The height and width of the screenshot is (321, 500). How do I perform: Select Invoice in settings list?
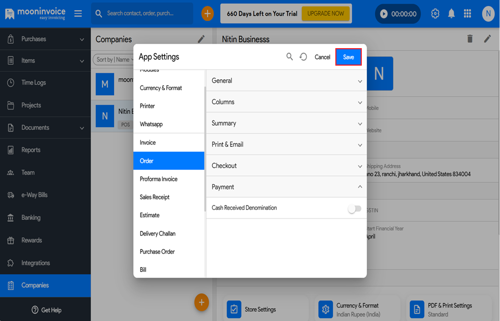[169, 143]
